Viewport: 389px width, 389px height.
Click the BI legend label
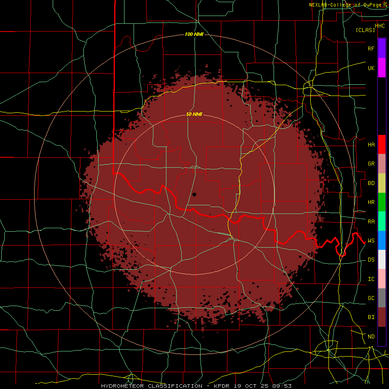371,317
